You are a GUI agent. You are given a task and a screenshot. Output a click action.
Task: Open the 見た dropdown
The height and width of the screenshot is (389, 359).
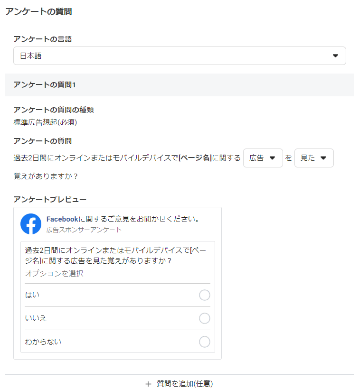pyautogui.click(x=313, y=158)
